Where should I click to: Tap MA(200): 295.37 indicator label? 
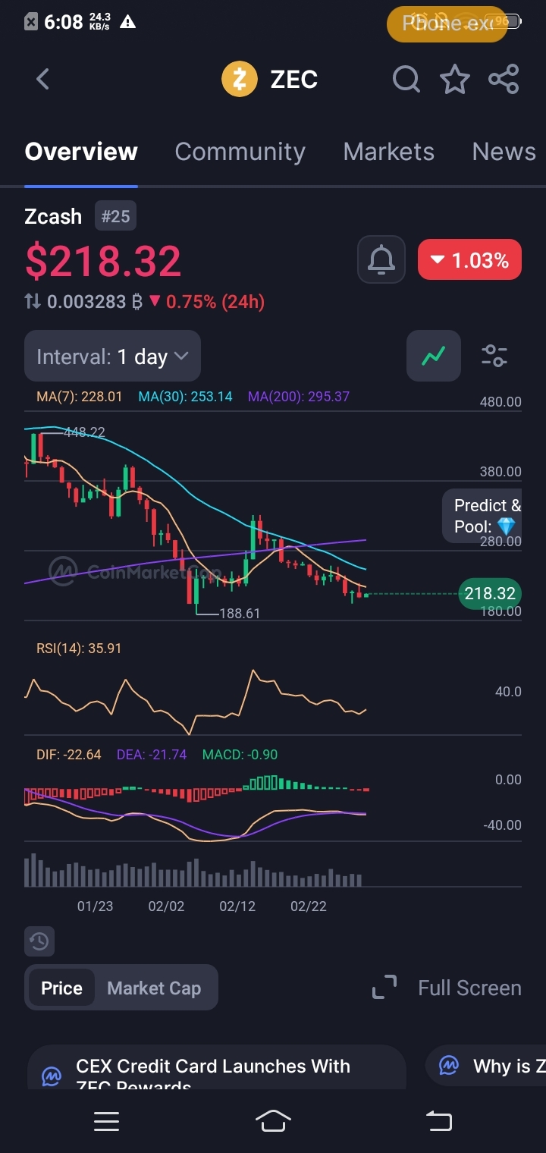point(299,396)
